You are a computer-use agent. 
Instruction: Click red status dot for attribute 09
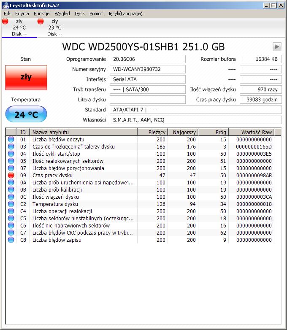[11, 175]
